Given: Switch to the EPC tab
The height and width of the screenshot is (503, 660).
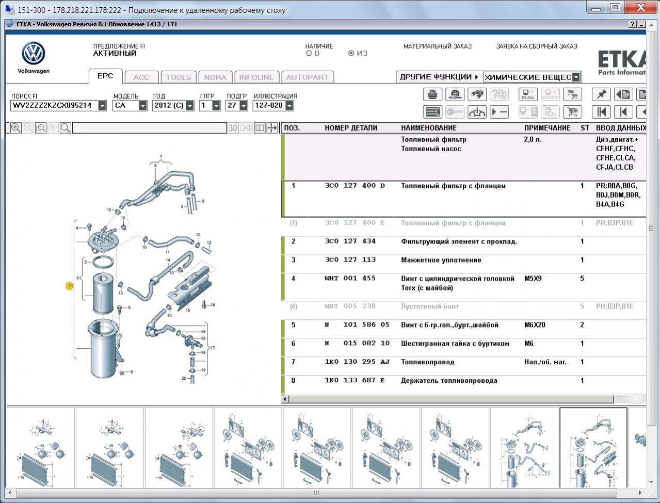Looking at the screenshot, I should click(105, 76).
